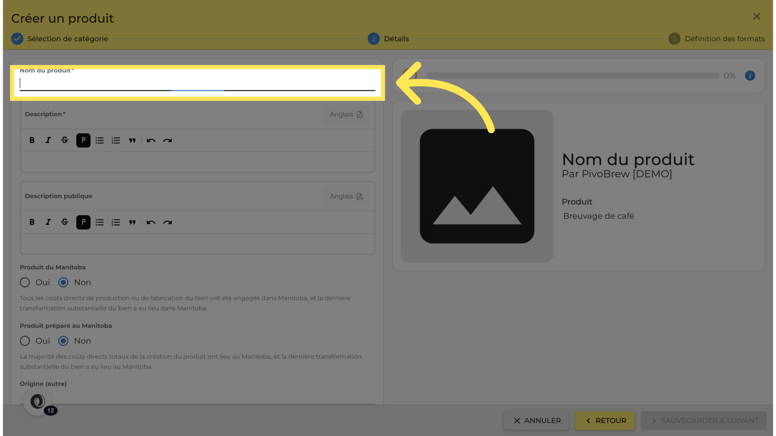This screenshot has height=436, width=776.
Task: Open Anglais translation for Description publique
Action: (x=346, y=197)
